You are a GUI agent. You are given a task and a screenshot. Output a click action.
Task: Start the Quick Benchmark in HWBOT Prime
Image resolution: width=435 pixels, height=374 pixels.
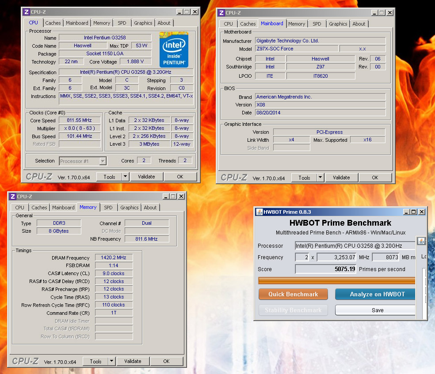click(293, 294)
